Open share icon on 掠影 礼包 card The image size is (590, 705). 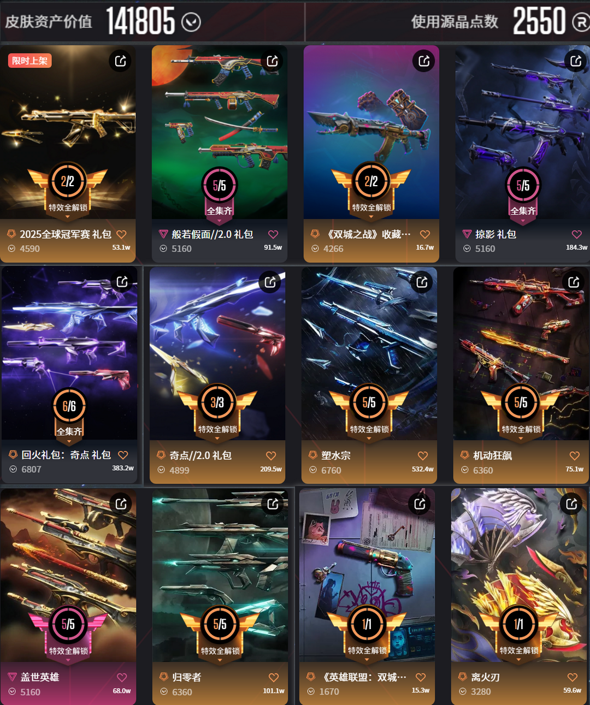[x=576, y=61]
